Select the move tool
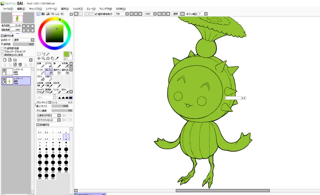Viewport: 320px width, 195px height. click(39, 58)
